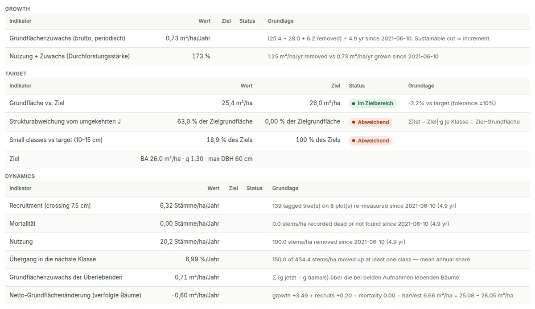Click the 173 % value cell

[x=201, y=56]
